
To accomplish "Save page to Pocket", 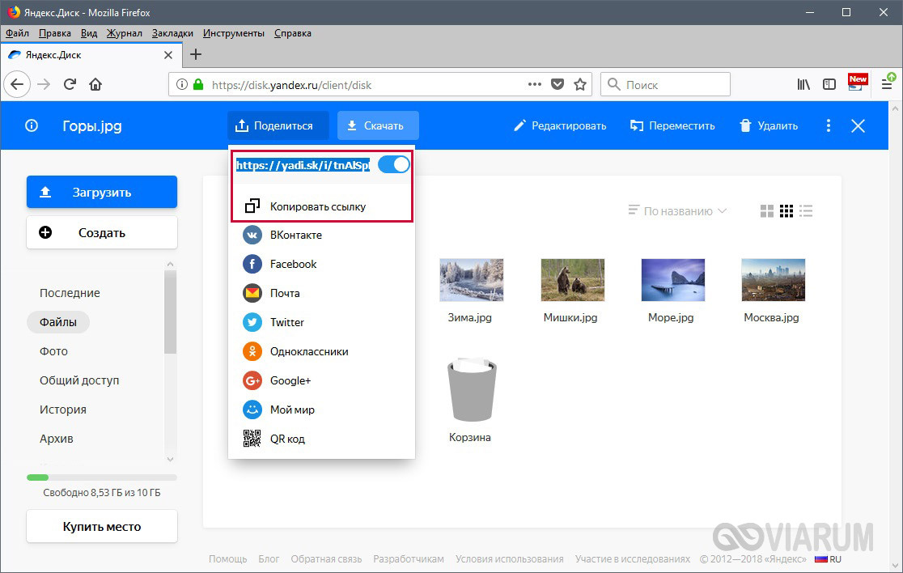I will 557,85.
